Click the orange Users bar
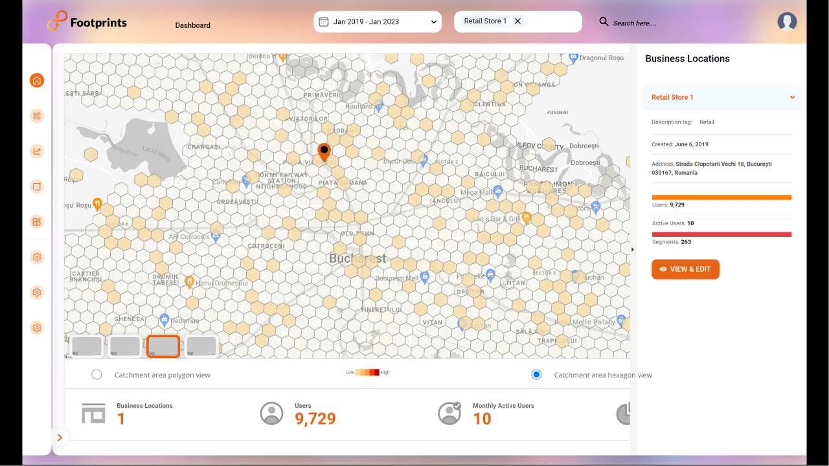This screenshot has width=829, height=466. pyautogui.click(x=721, y=197)
